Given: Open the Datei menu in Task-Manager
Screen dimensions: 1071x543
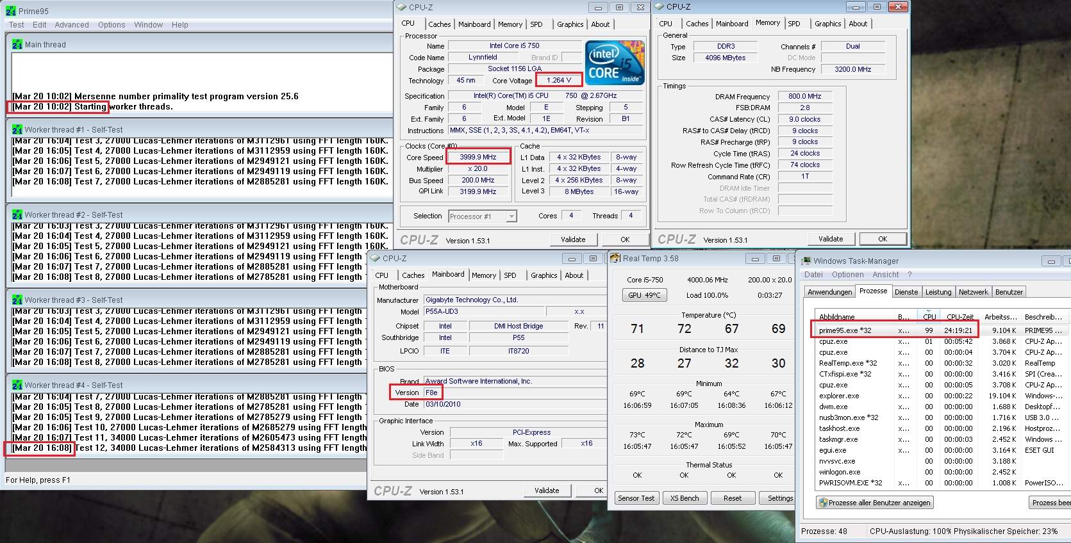Looking at the screenshot, I should [813, 275].
